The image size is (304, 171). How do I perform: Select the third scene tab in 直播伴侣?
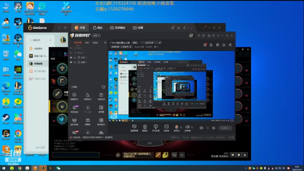point(95,43)
